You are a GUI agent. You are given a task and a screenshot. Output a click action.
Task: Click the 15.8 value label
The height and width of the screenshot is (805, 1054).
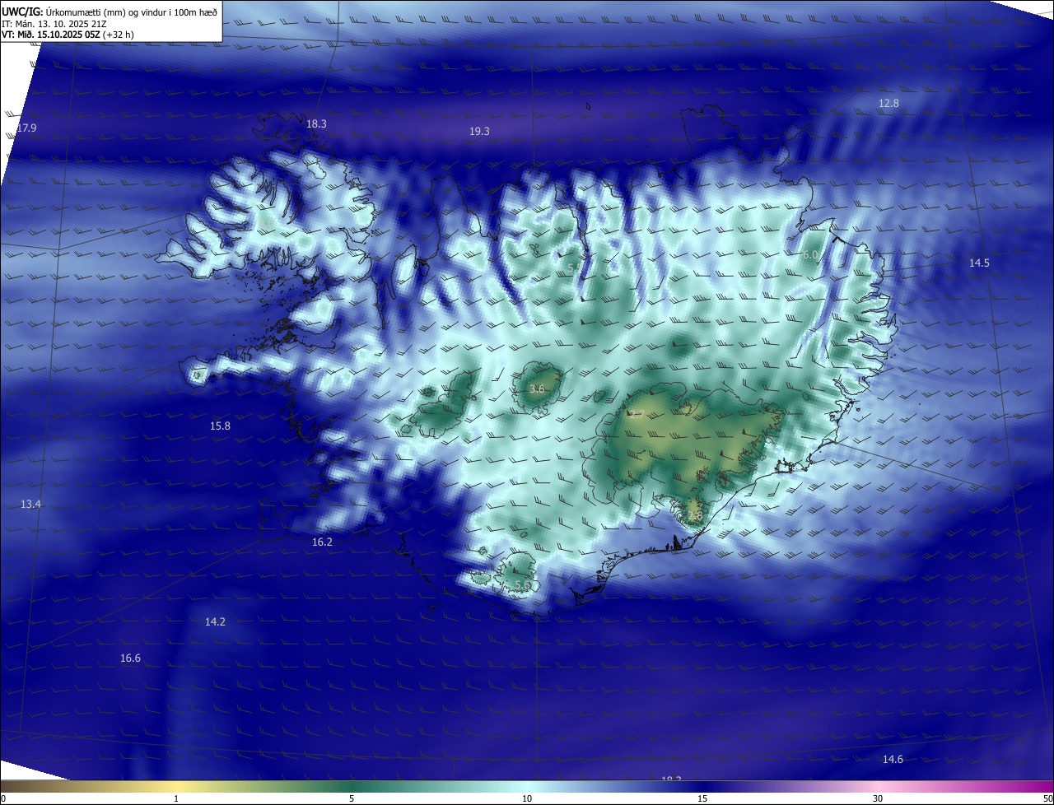pyautogui.click(x=220, y=426)
